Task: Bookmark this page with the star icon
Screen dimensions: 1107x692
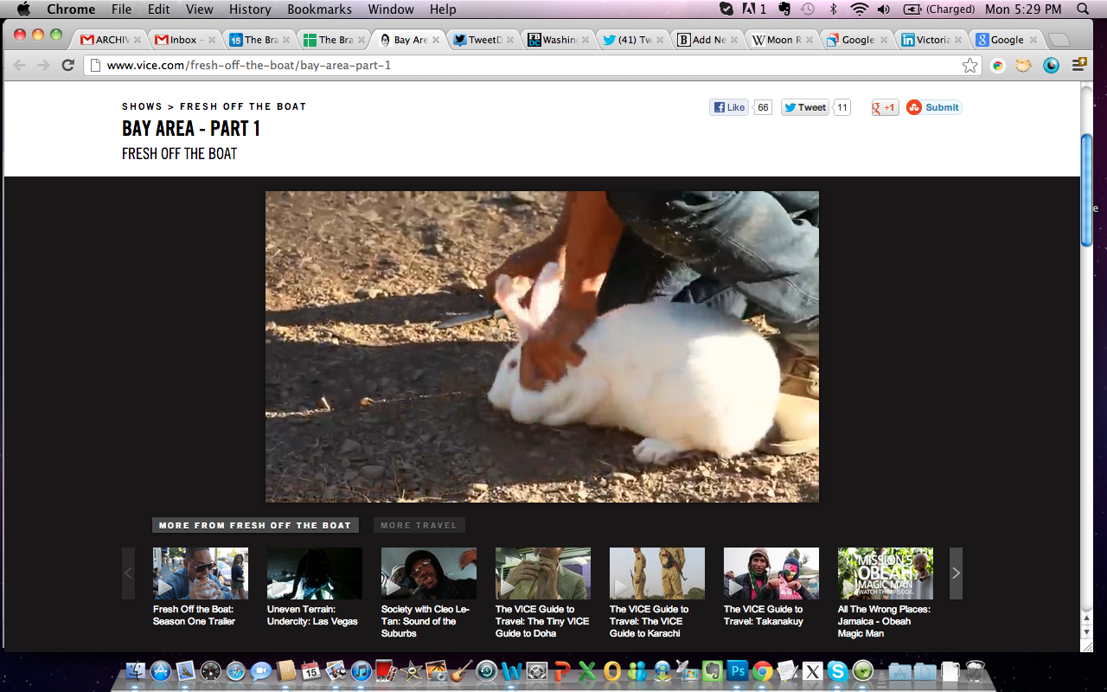Action: [969, 66]
